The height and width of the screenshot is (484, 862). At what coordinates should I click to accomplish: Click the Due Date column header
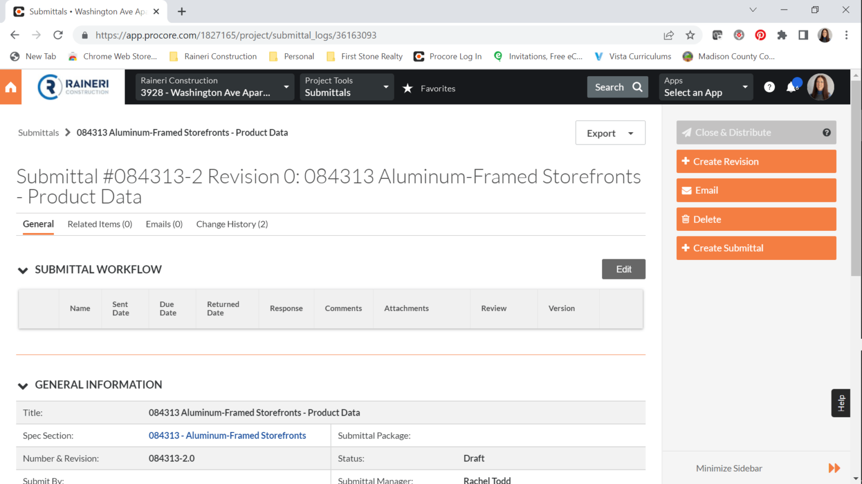(168, 309)
